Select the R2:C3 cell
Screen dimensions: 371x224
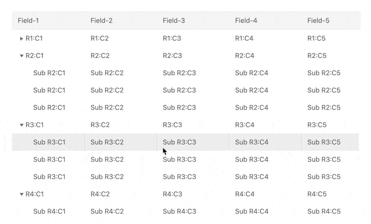point(172,56)
